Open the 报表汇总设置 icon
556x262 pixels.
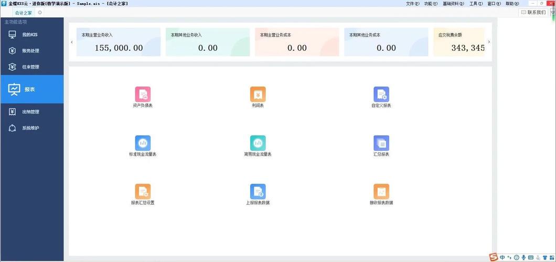tap(143, 191)
